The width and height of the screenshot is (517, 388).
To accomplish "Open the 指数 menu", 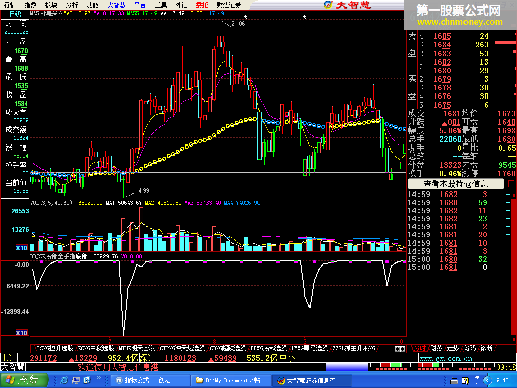I will point(30,5).
